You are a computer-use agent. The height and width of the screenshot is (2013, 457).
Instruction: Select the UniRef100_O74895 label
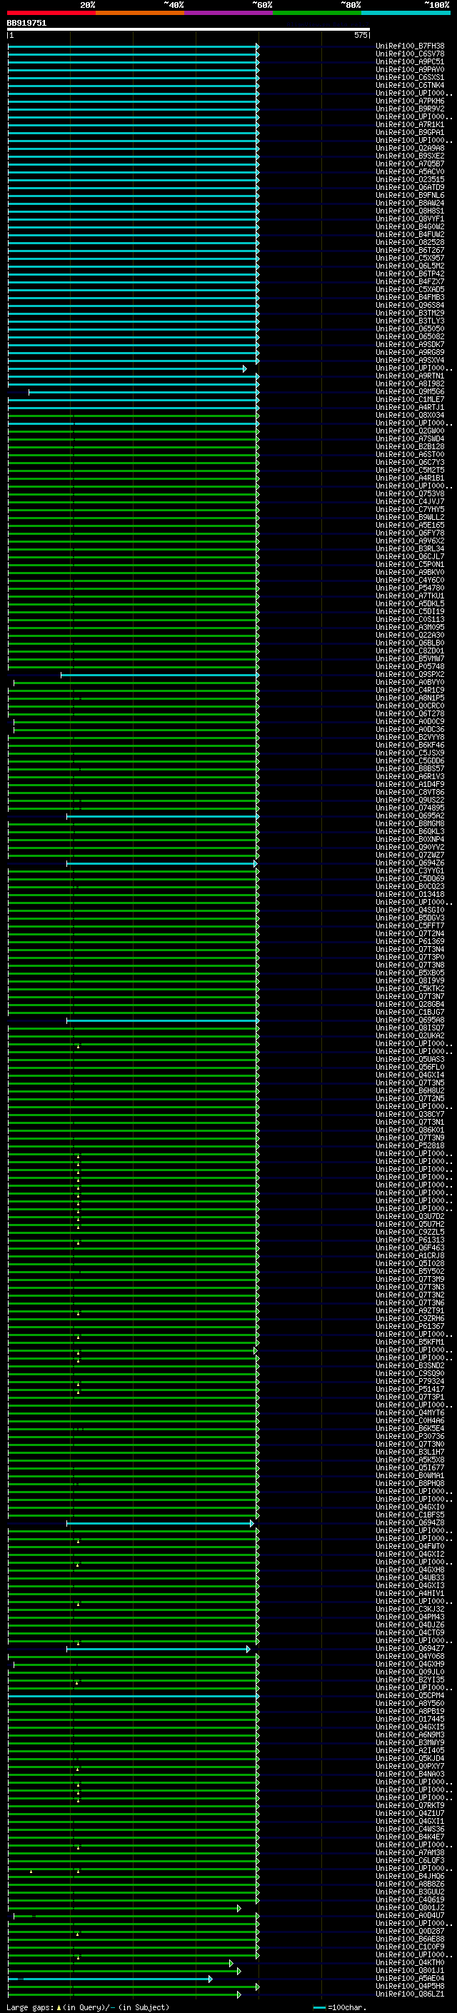click(x=410, y=808)
